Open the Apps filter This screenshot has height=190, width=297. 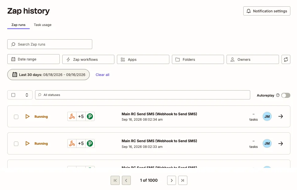(143, 60)
